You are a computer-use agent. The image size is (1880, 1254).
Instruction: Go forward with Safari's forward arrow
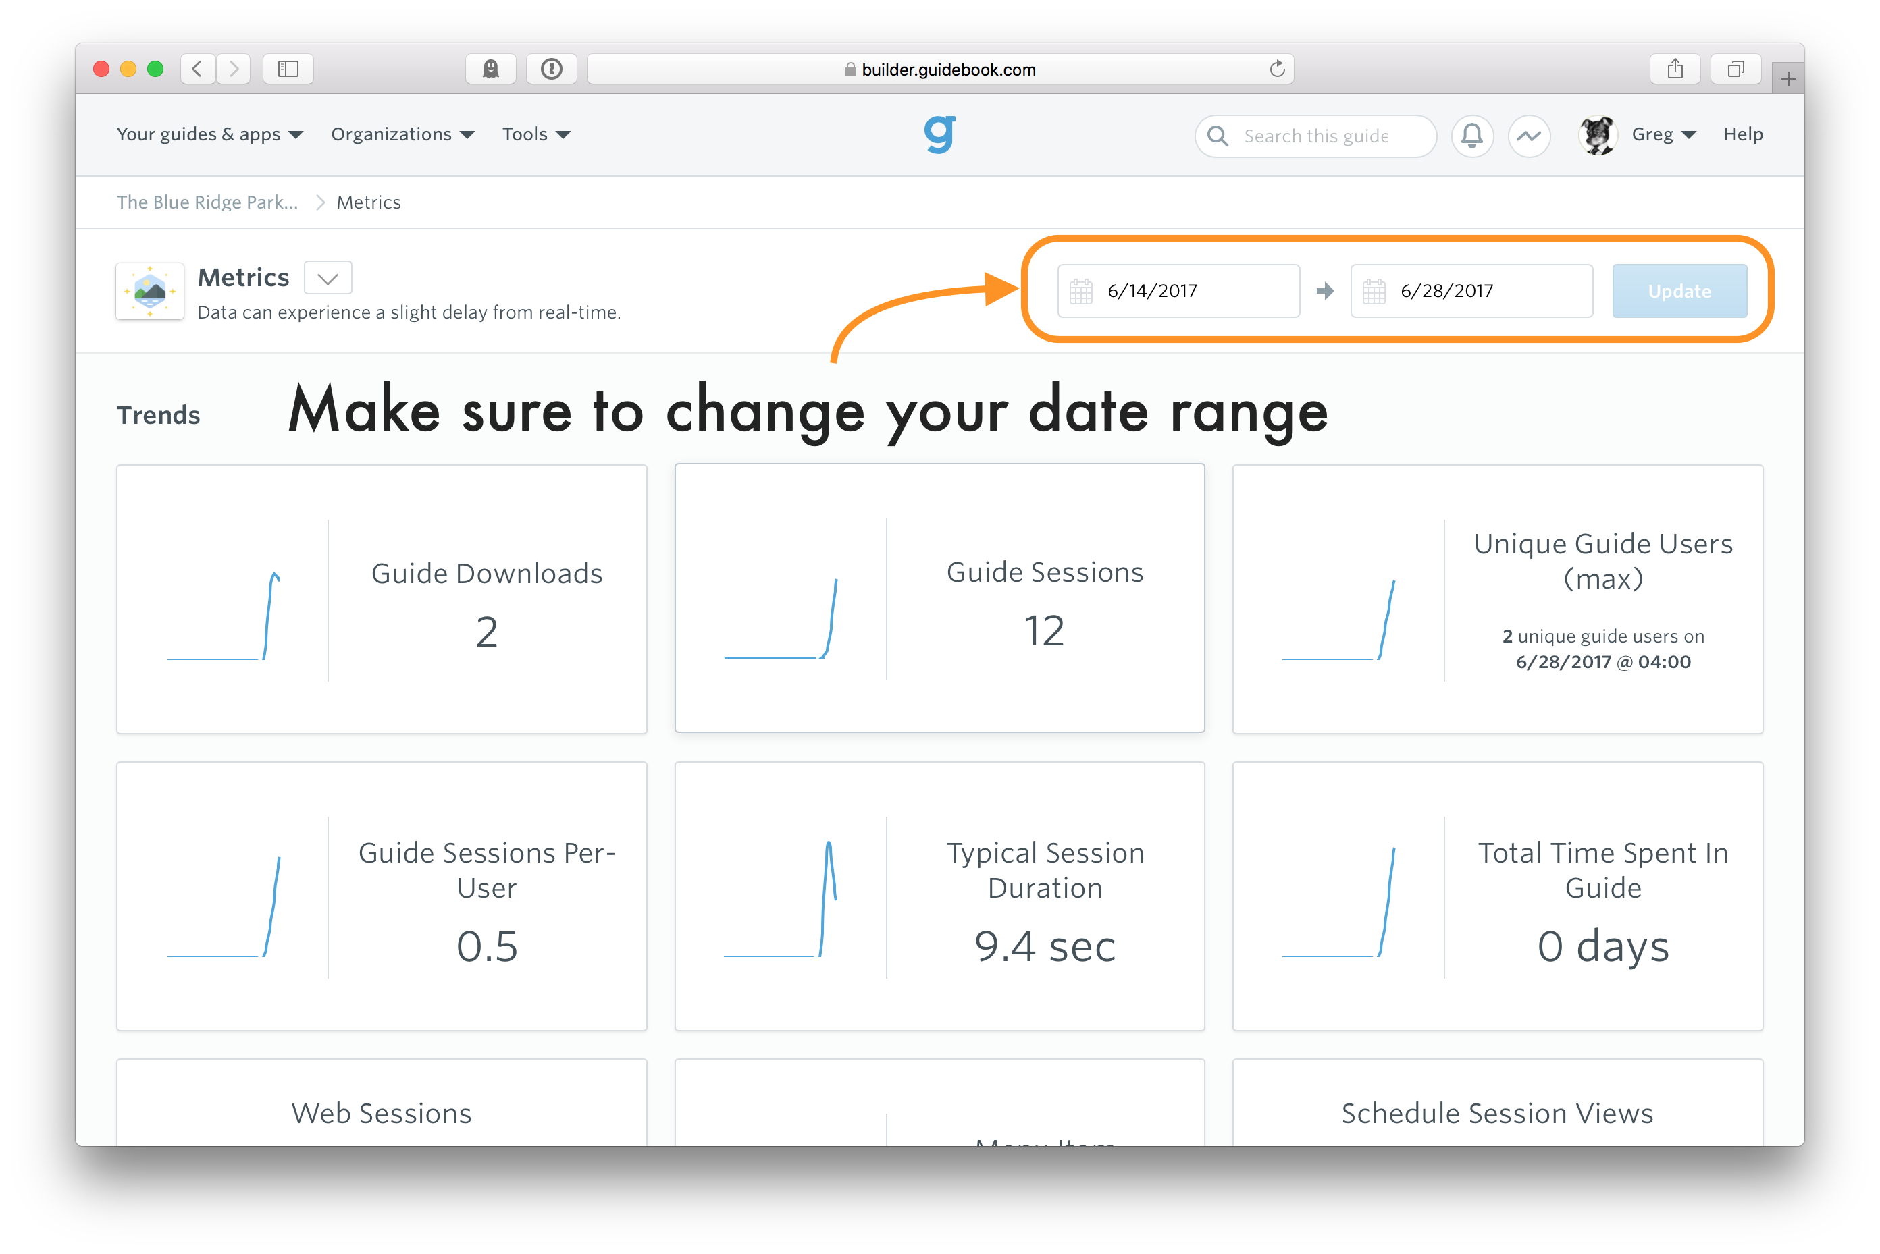tap(234, 69)
